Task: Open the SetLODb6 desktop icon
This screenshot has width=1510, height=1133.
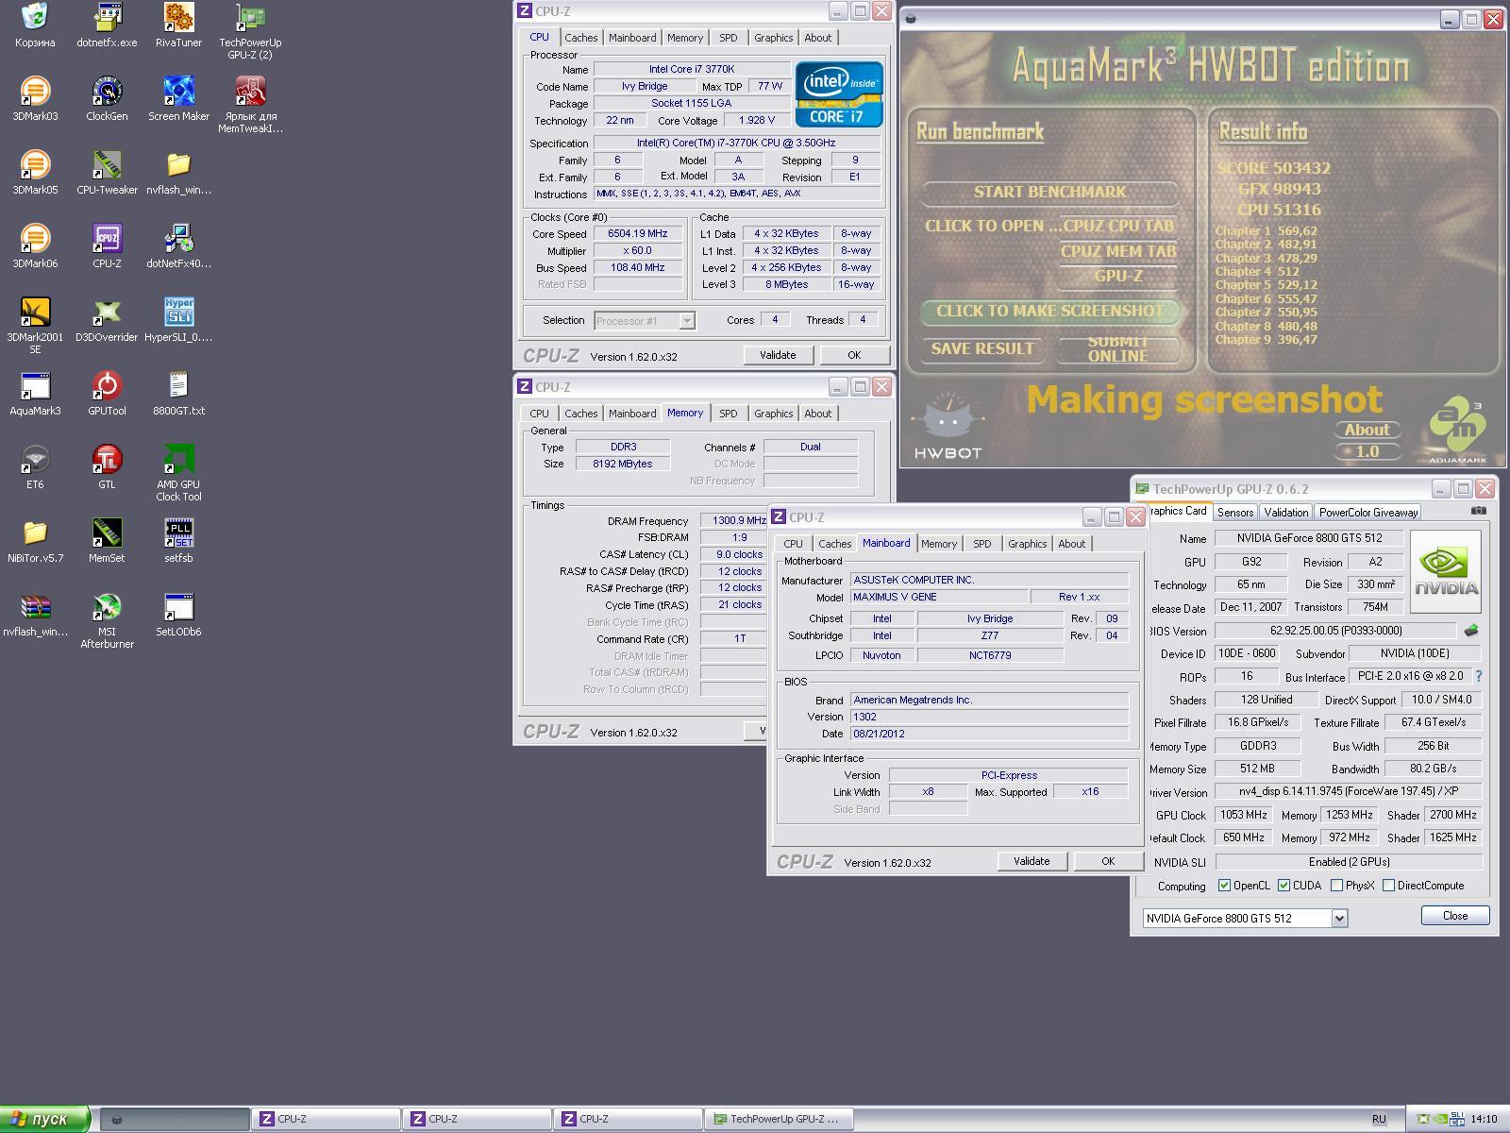Action: (x=178, y=614)
